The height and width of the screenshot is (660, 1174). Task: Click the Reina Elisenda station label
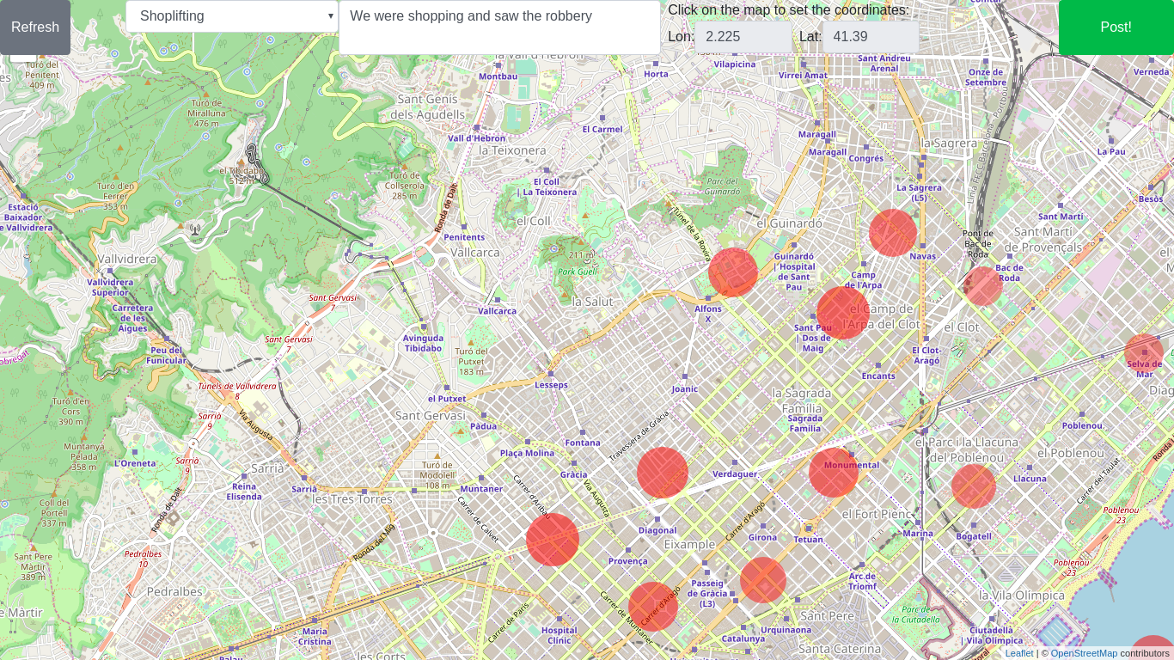click(244, 492)
